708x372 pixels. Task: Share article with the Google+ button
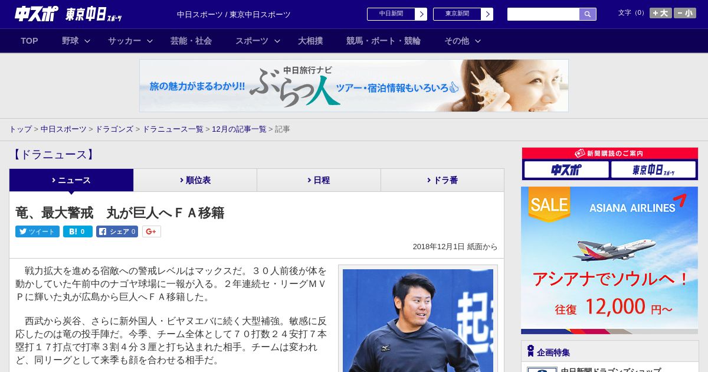click(x=152, y=231)
